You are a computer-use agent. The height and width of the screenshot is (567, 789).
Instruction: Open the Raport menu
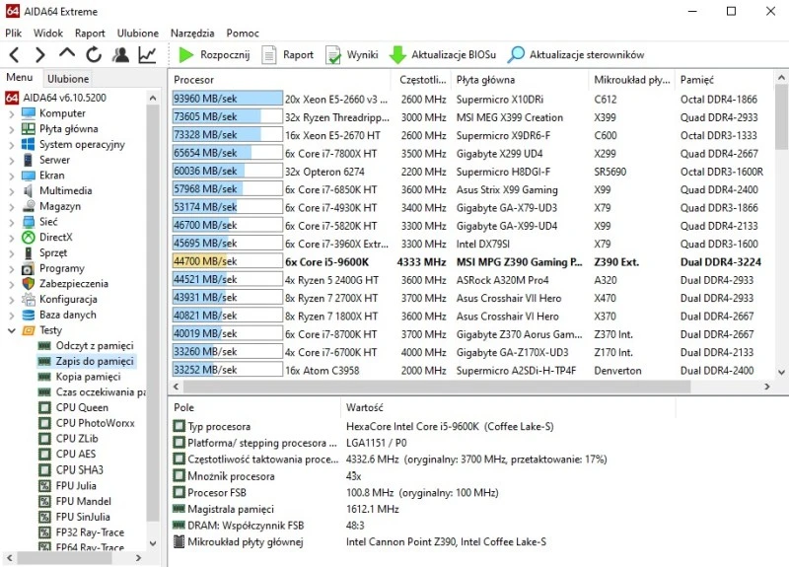(x=90, y=34)
